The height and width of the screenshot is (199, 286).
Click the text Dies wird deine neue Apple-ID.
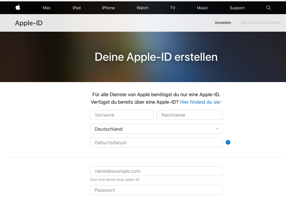coord(115,180)
